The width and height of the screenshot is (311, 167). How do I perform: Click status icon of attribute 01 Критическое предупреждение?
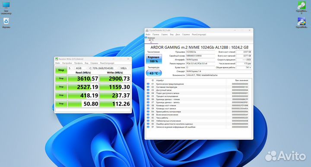pyautogui.click(x=148, y=84)
